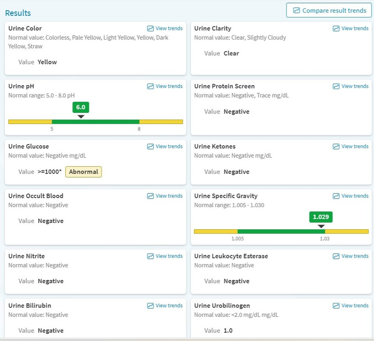Click the Urine Specific Gravity range bar

(x=281, y=231)
